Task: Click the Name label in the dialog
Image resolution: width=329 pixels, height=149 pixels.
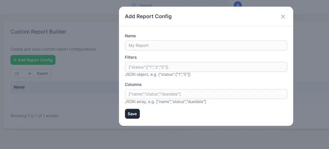Action: coord(130,36)
